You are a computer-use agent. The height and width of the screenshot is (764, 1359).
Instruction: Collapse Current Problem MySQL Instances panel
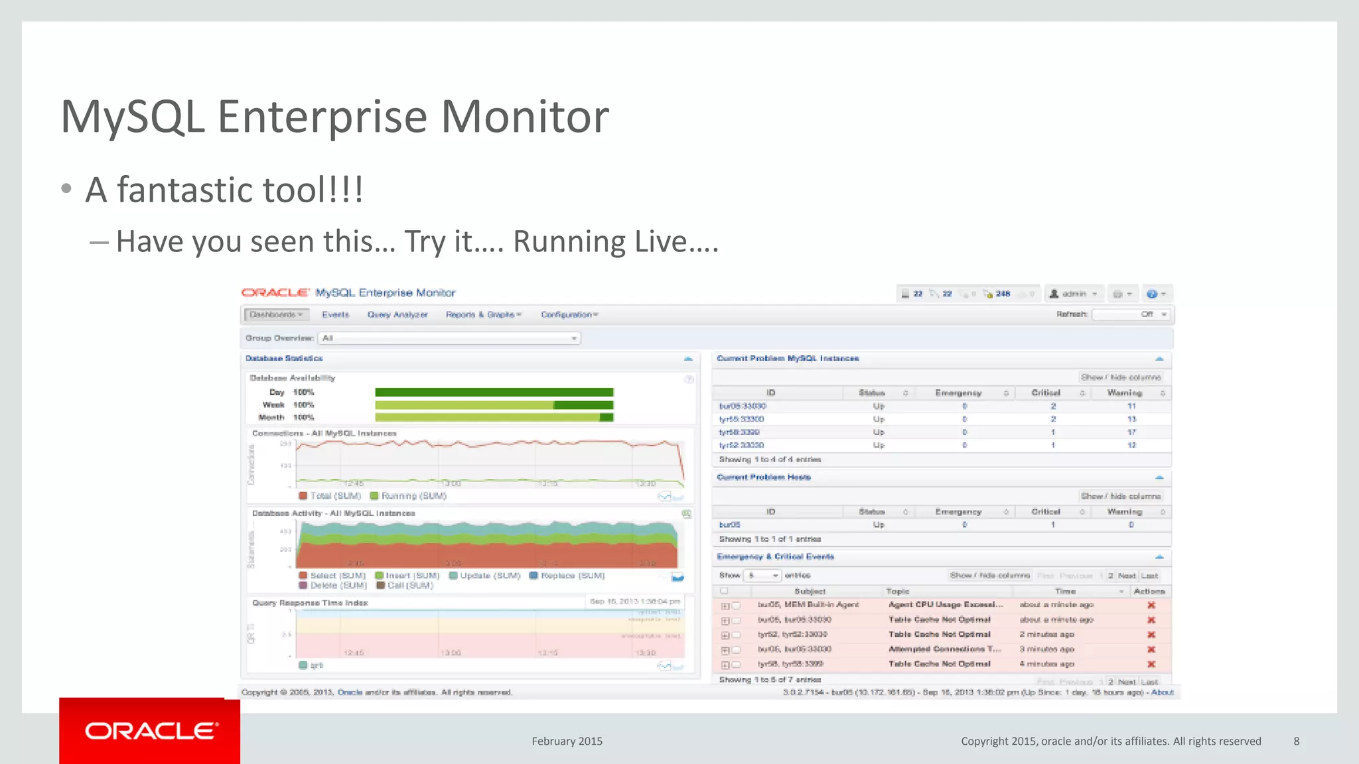click(1159, 359)
